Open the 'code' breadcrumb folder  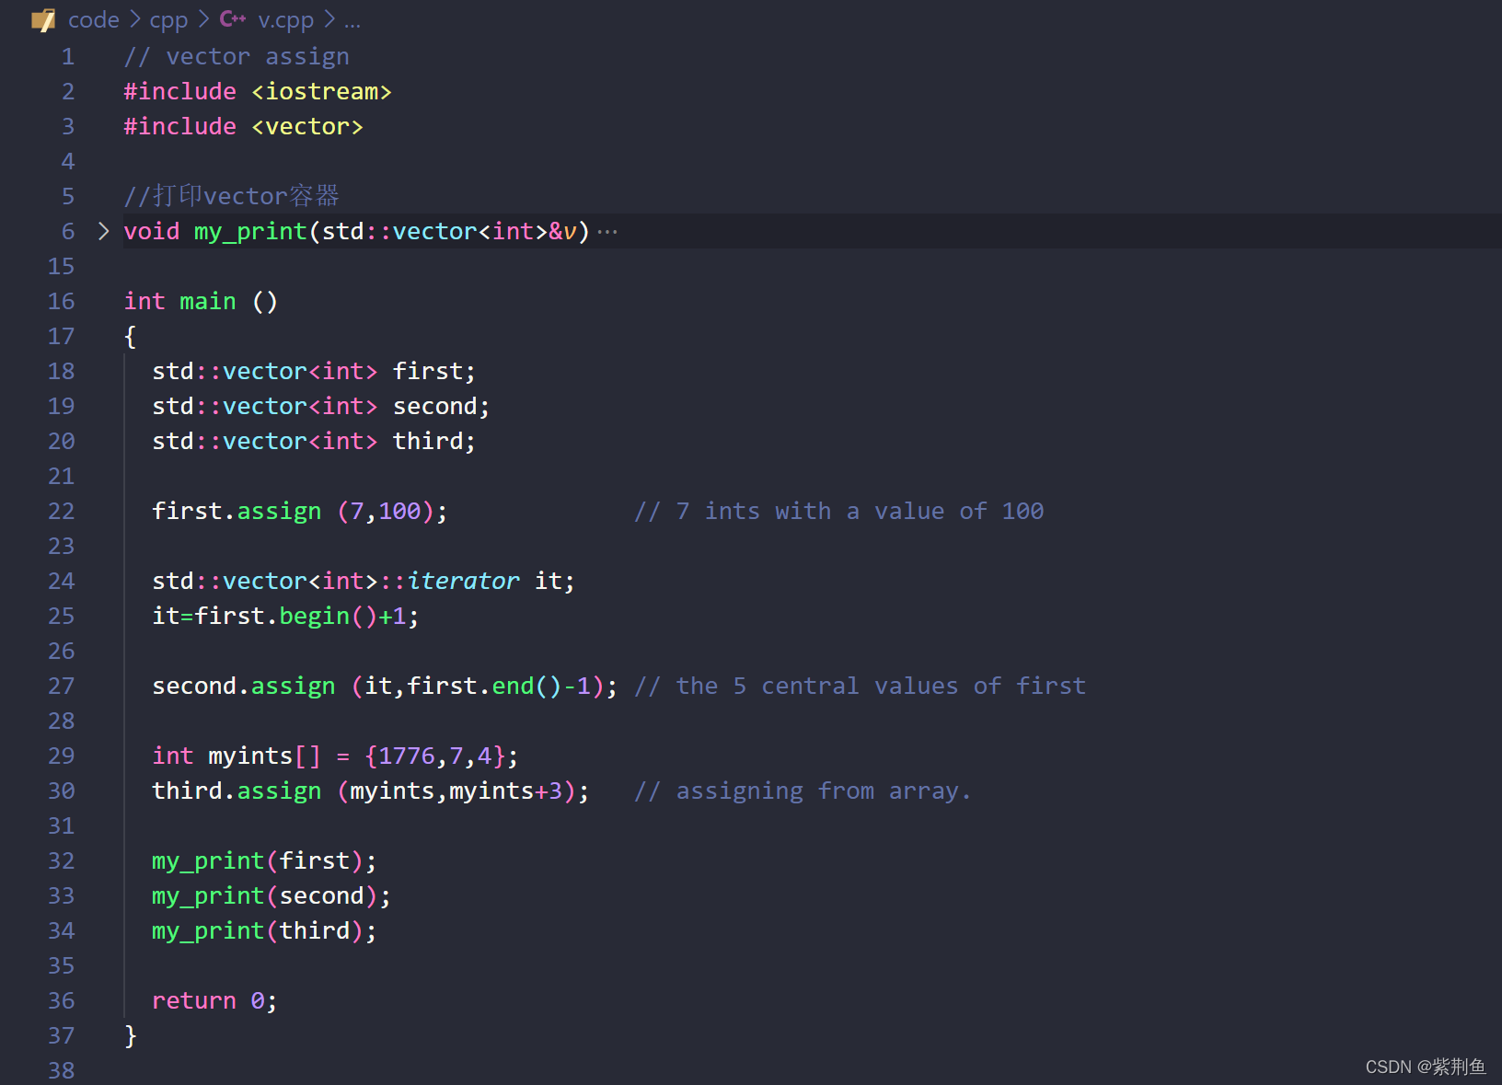[94, 20]
